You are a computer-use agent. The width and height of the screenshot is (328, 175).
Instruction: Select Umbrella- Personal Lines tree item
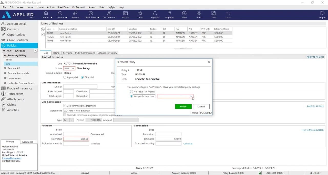pos(20,83)
